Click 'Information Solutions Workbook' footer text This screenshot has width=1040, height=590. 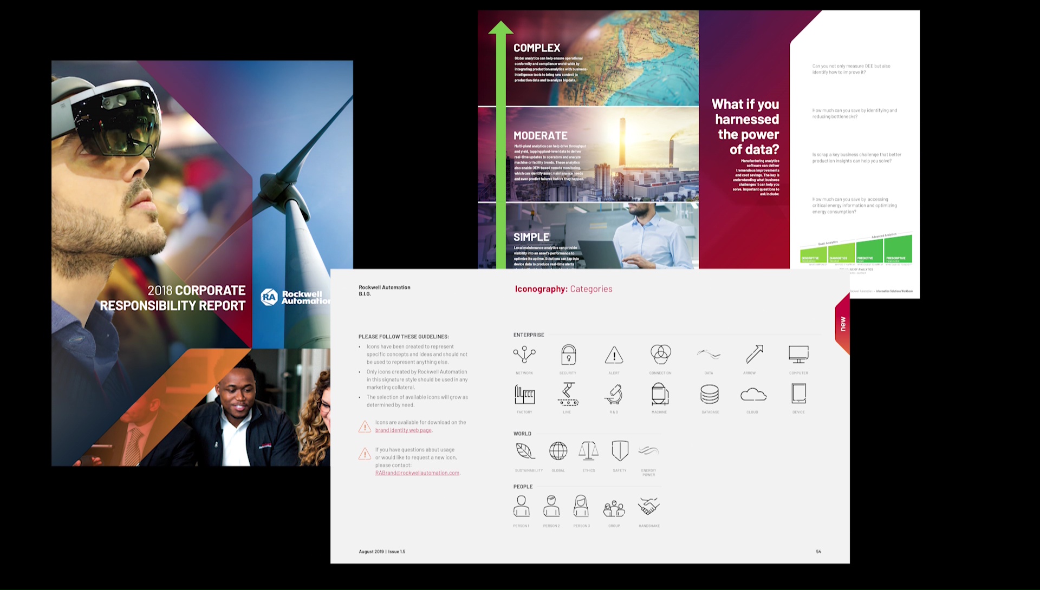pyautogui.click(x=894, y=291)
